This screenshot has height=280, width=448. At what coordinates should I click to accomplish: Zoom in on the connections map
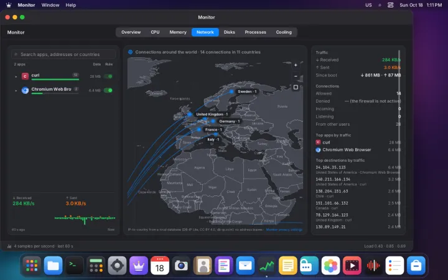296,65
